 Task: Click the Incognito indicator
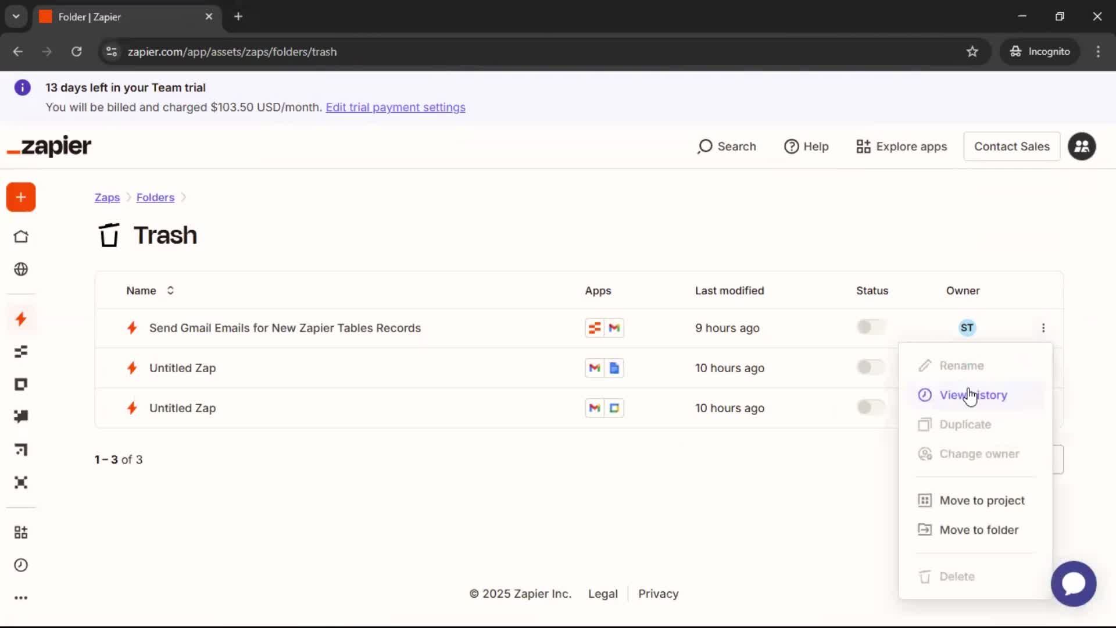1040,52
